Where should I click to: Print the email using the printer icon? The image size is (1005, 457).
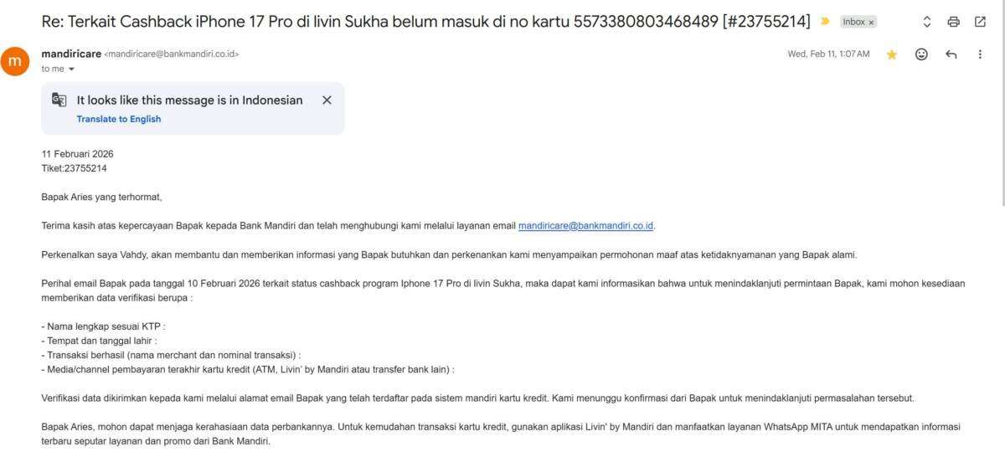click(953, 22)
